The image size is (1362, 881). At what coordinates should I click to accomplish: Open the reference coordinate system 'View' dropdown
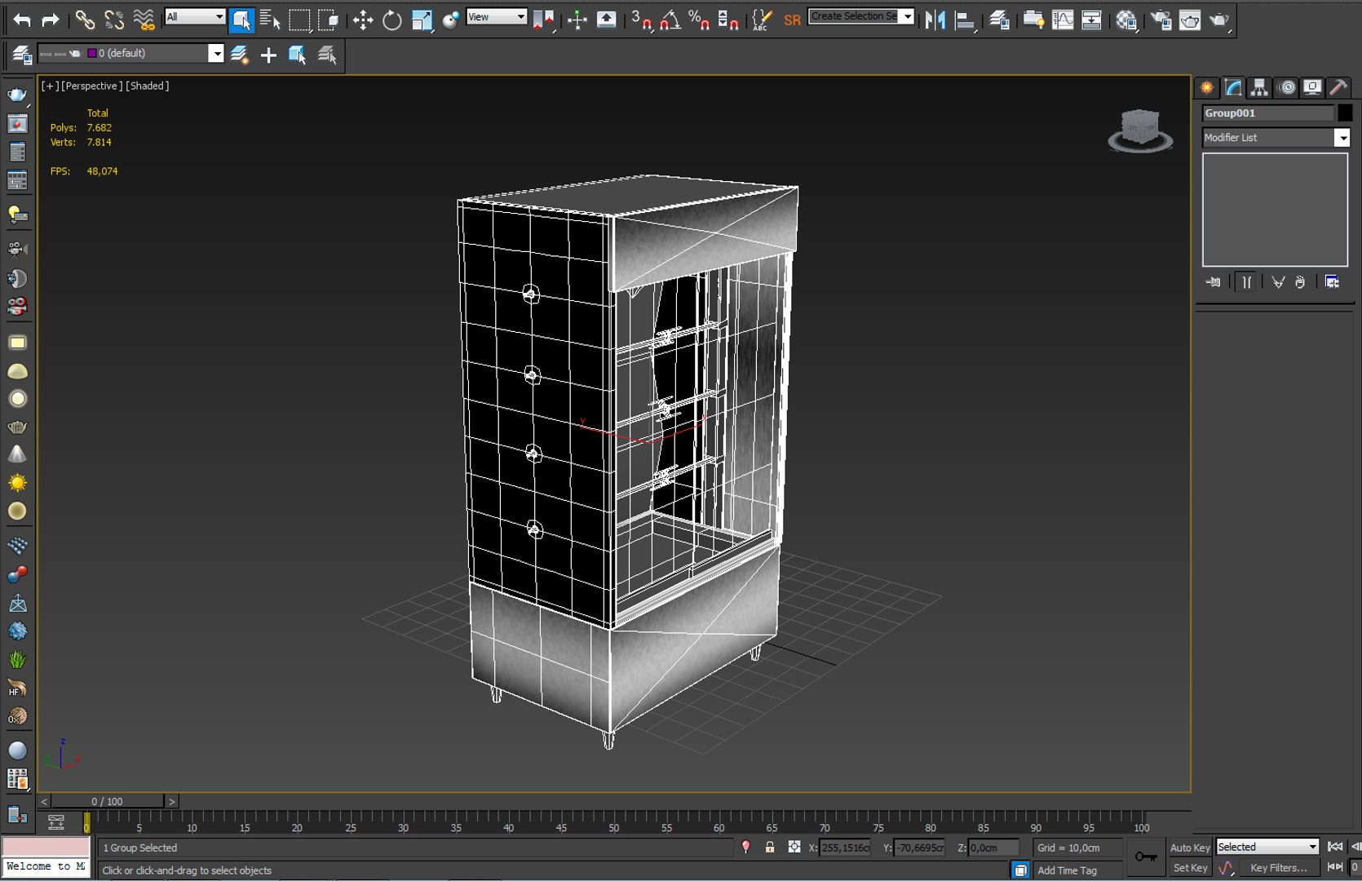pyautogui.click(x=496, y=16)
